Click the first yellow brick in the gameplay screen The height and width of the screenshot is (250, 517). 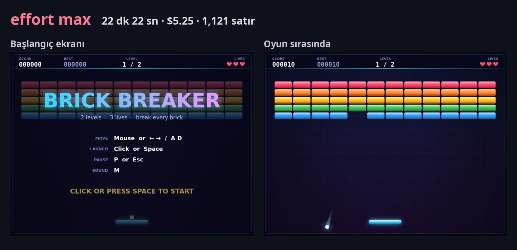click(x=283, y=100)
